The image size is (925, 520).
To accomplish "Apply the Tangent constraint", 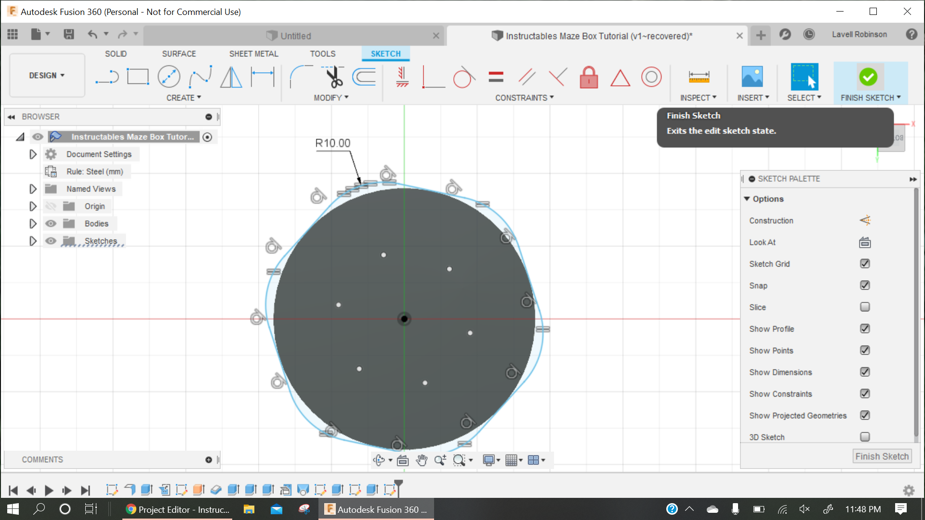I will coord(464,77).
